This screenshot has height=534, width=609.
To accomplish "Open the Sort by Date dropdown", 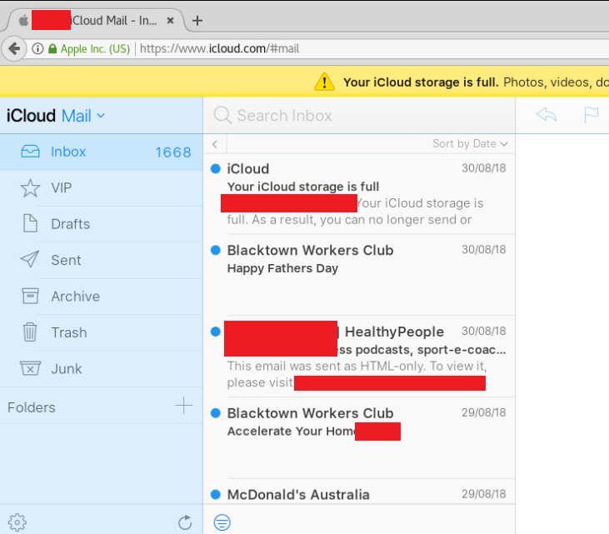I will (x=470, y=143).
